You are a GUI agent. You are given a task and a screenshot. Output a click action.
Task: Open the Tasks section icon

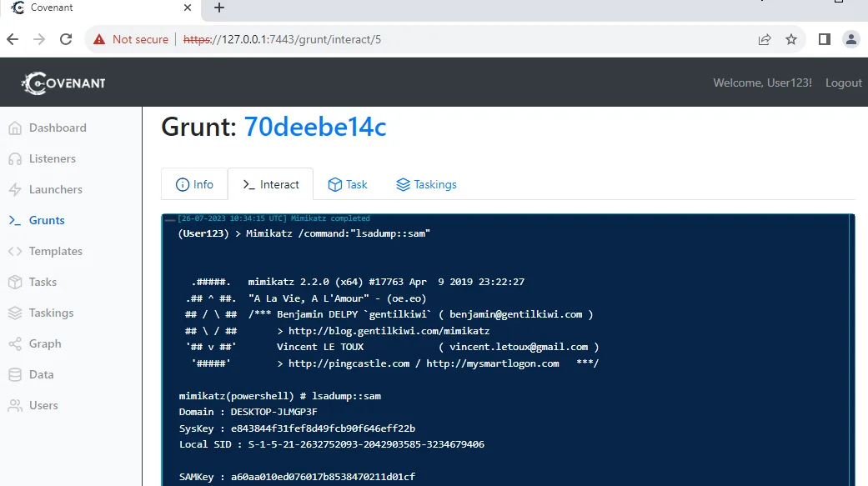click(17, 282)
